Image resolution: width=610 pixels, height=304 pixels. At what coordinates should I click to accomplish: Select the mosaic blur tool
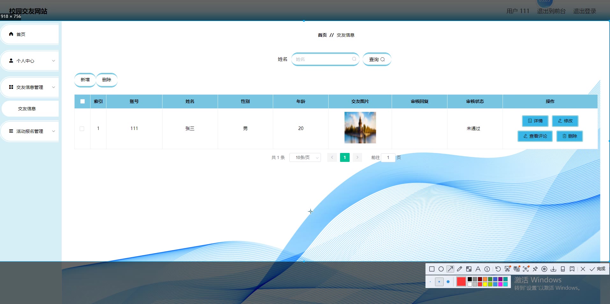[x=469, y=269]
